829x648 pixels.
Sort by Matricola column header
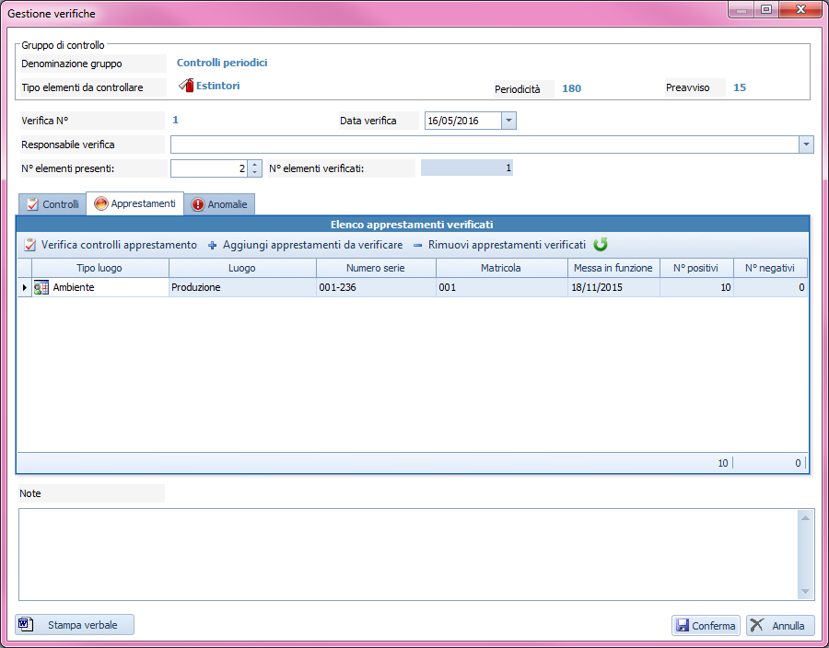pos(501,268)
